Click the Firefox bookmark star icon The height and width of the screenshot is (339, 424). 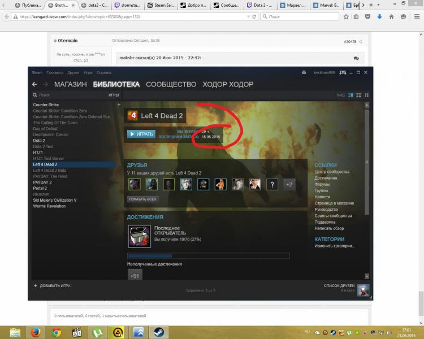pyautogui.click(x=346, y=17)
